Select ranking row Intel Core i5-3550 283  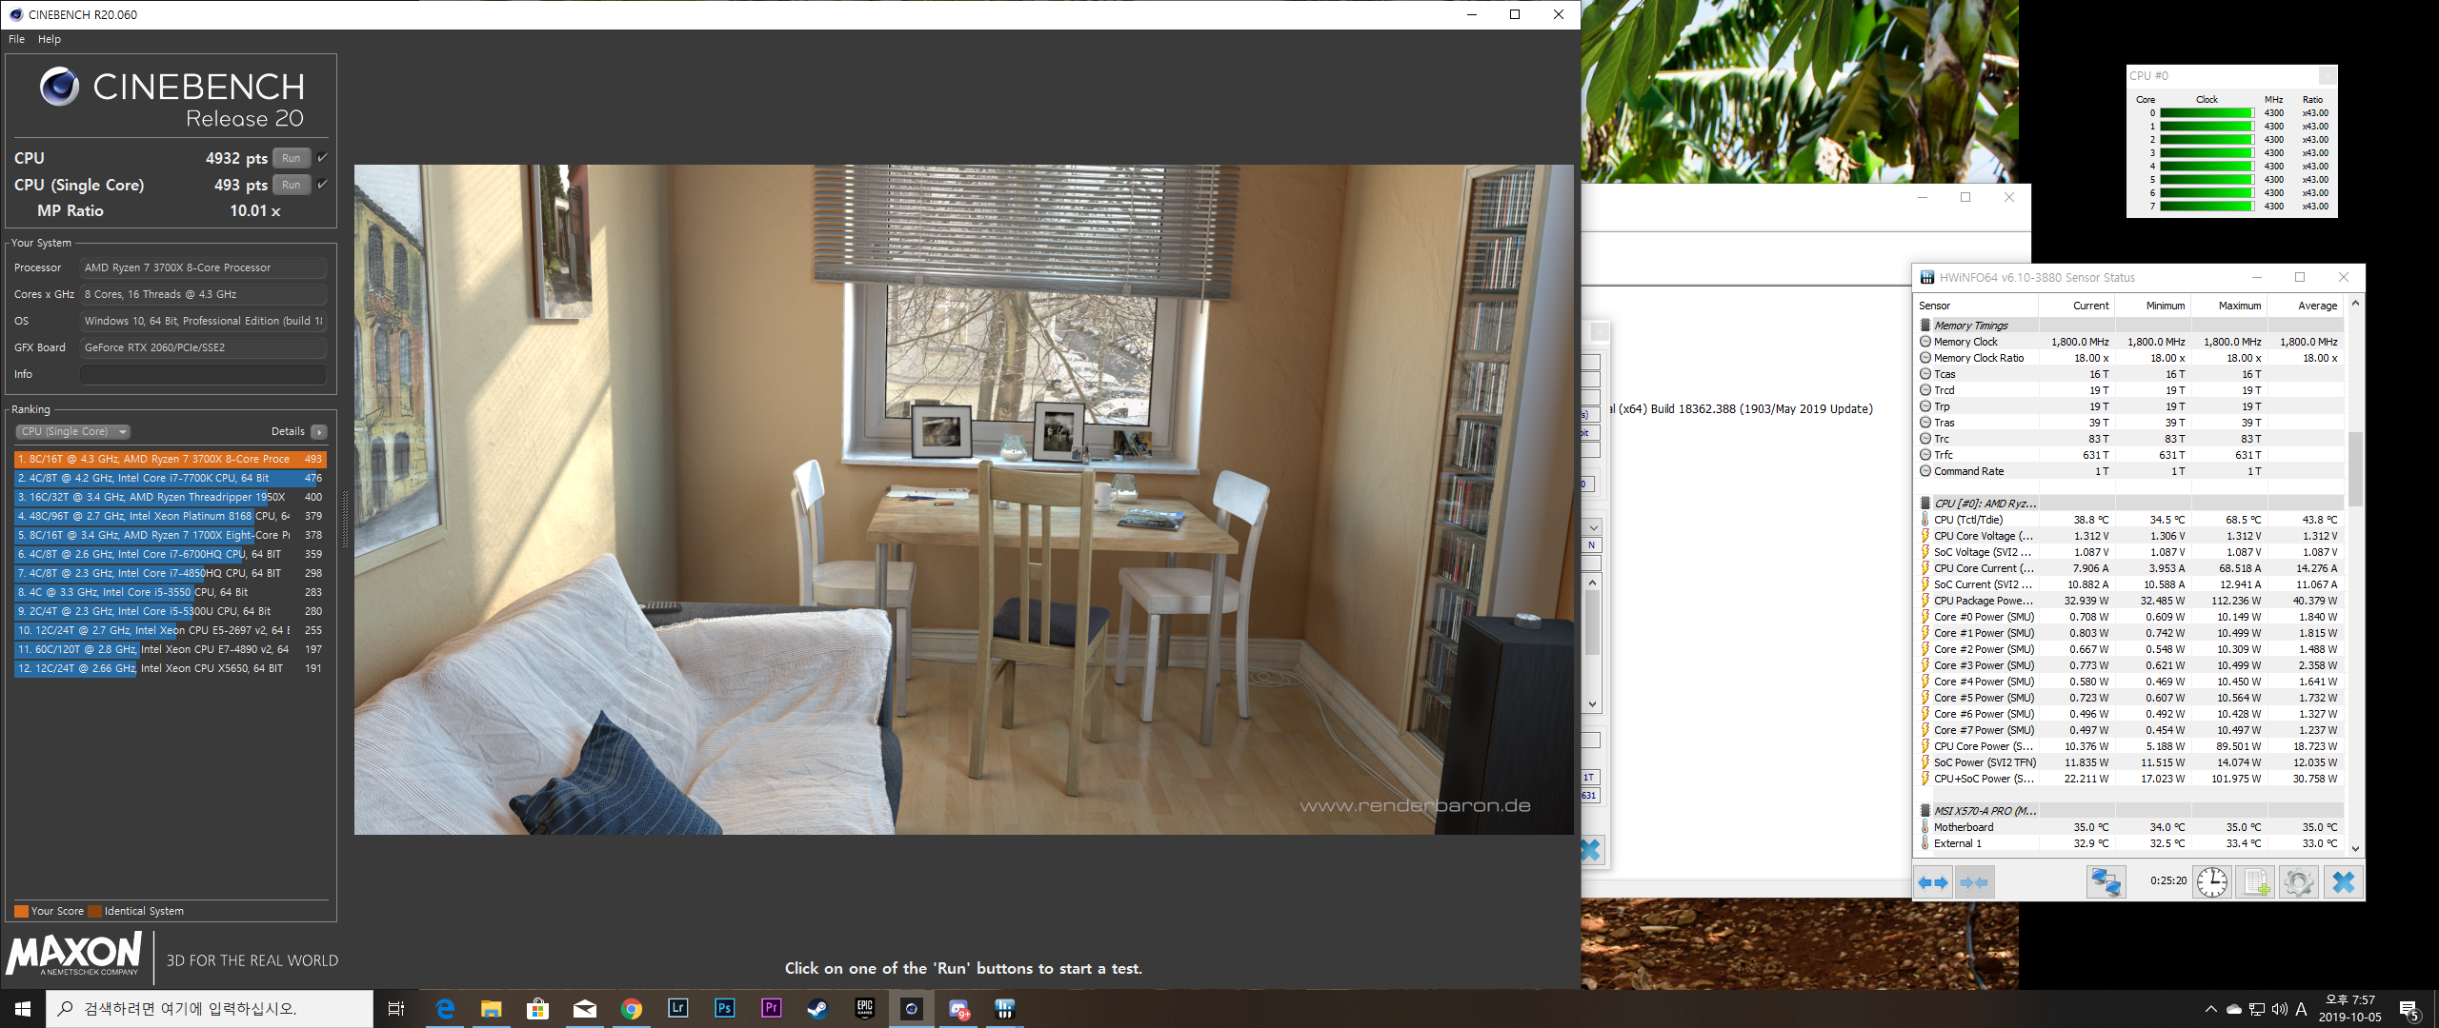171,592
